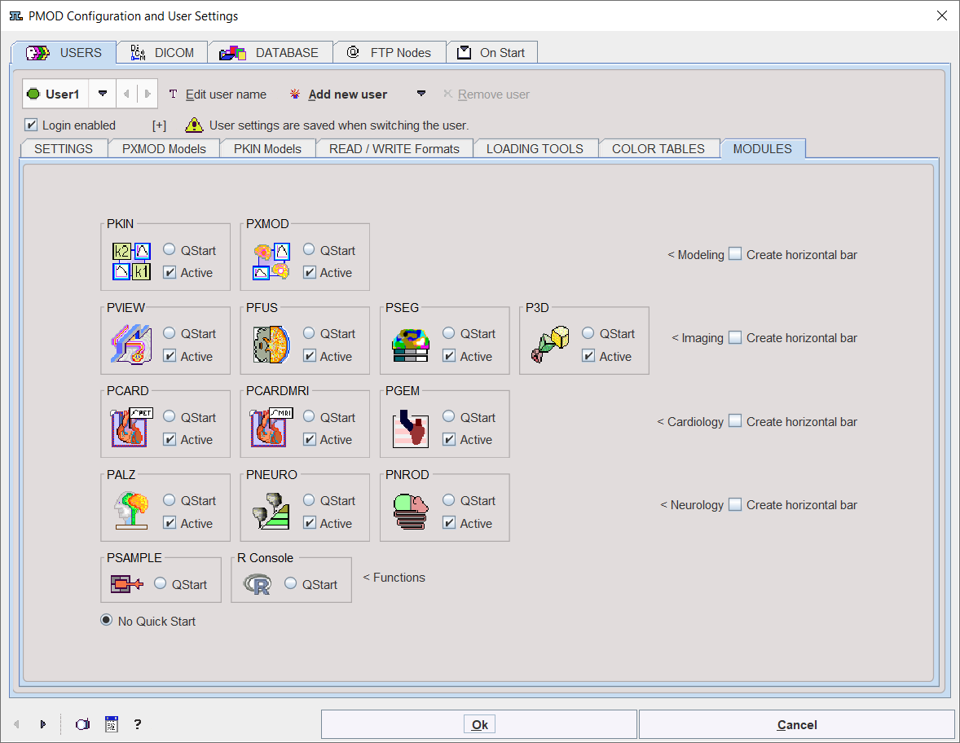This screenshot has height=743, width=960.
Task: Enable Modeling Create horizontal bar checkbox
Action: [735, 254]
